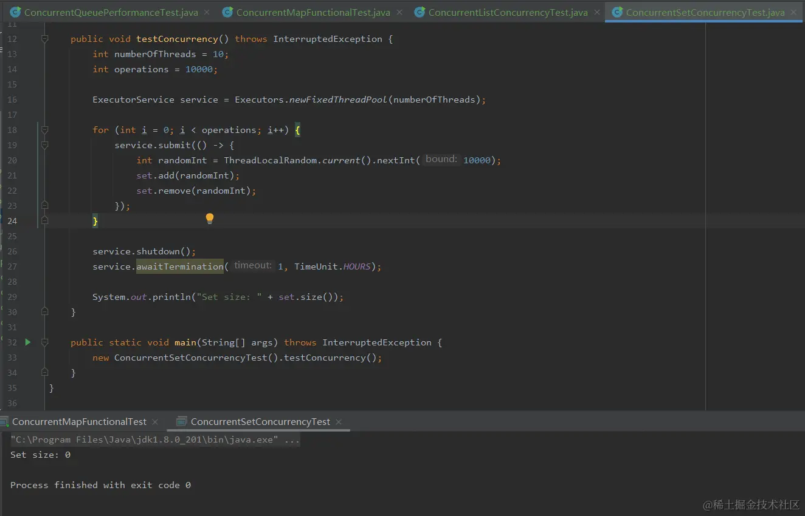Close the ConcurrentMapFunctionalTest.java editor tab

400,12
